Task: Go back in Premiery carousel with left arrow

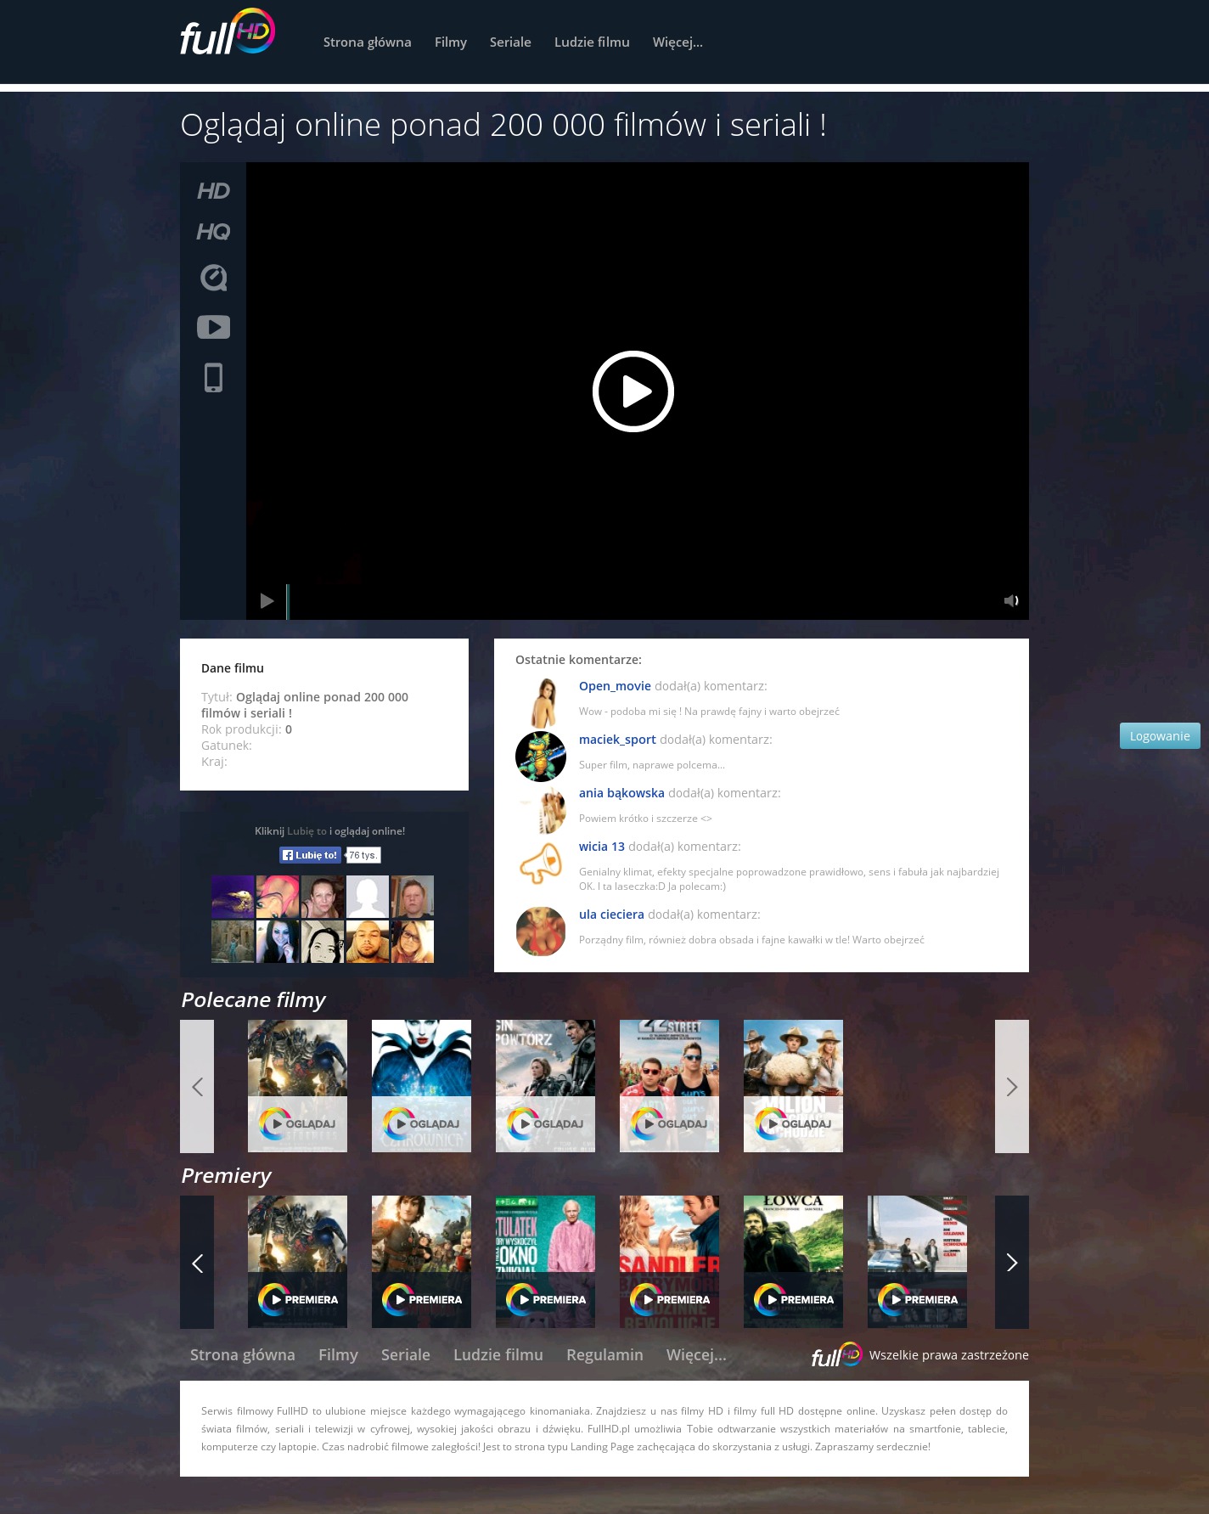Action: (197, 1263)
